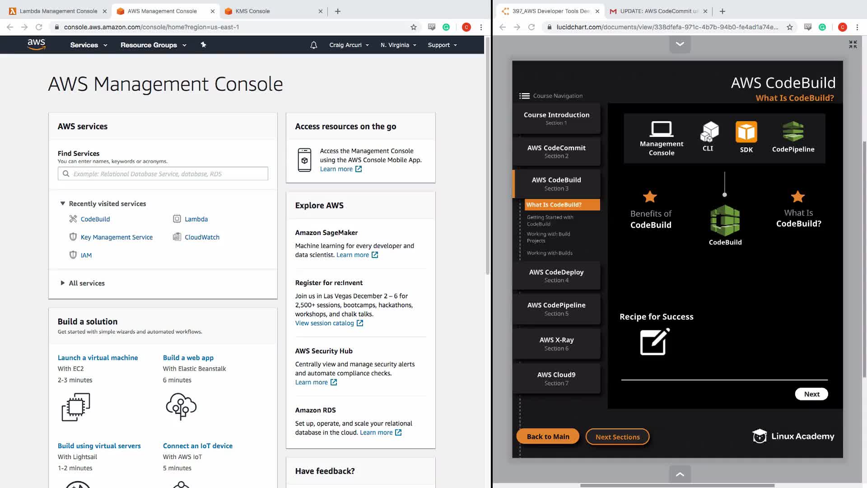Viewport: 867px width, 488px height.
Task: Select AWS CodeDeploy Section 4
Action: pyautogui.click(x=556, y=276)
